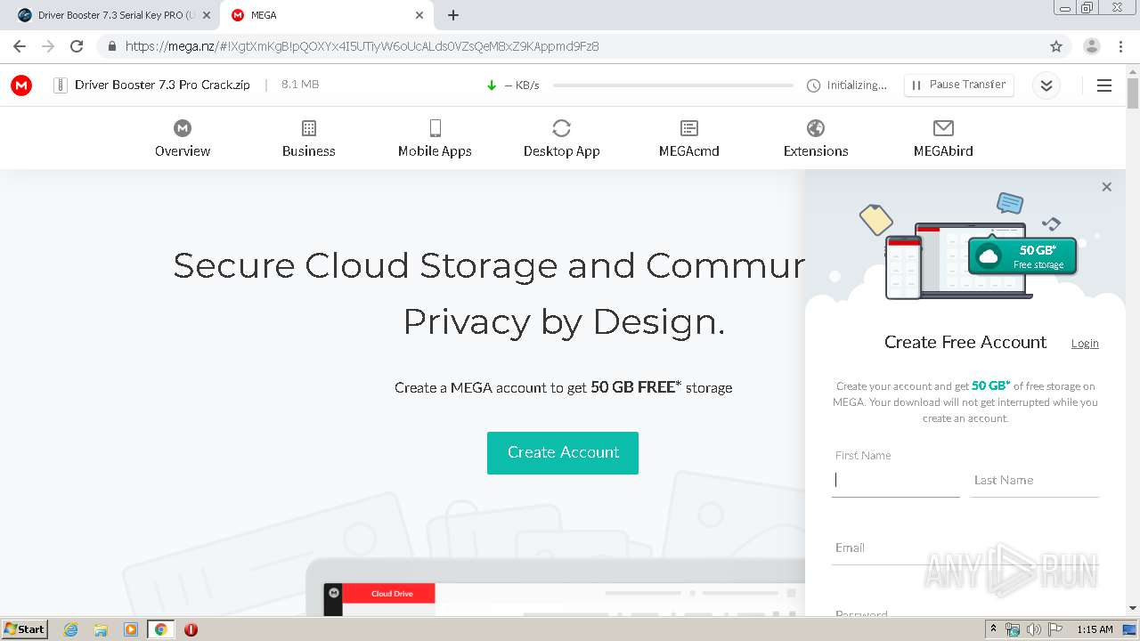Launch Internet Explorer from taskbar

[71, 629]
